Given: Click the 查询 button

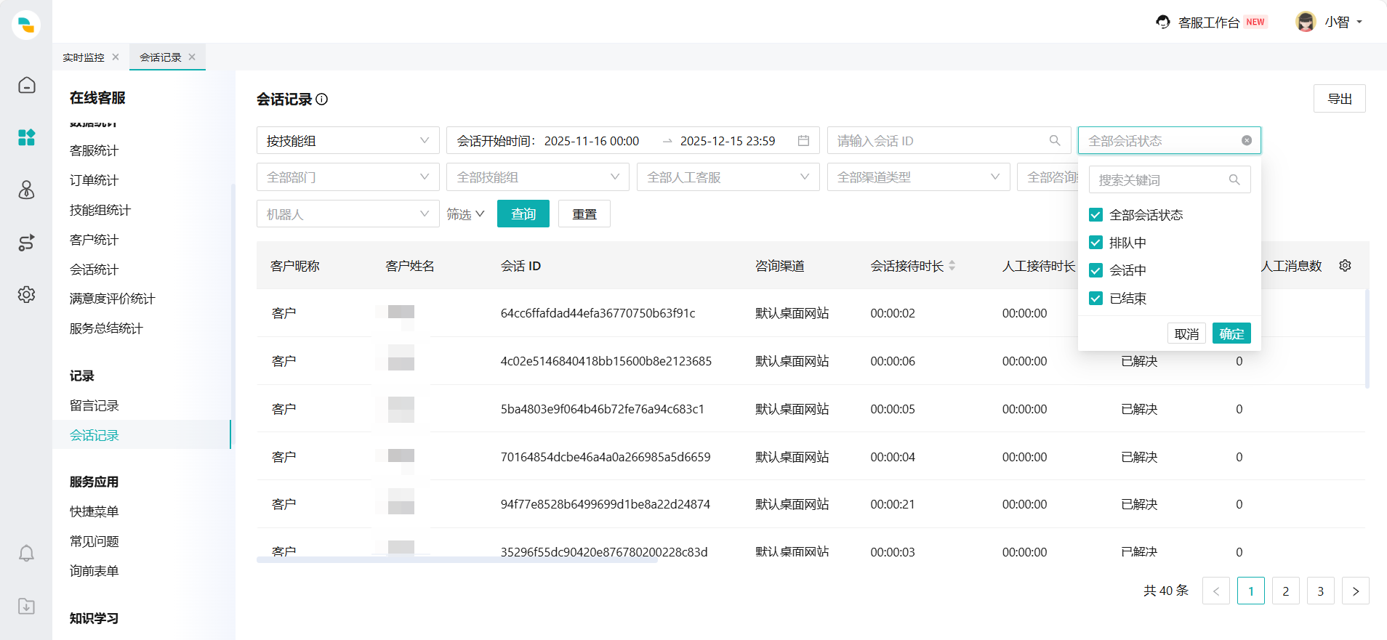Looking at the screenshot, I should tap(523, 214).
